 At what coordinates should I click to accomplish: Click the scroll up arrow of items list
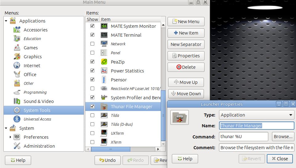[x=163, y=25]
